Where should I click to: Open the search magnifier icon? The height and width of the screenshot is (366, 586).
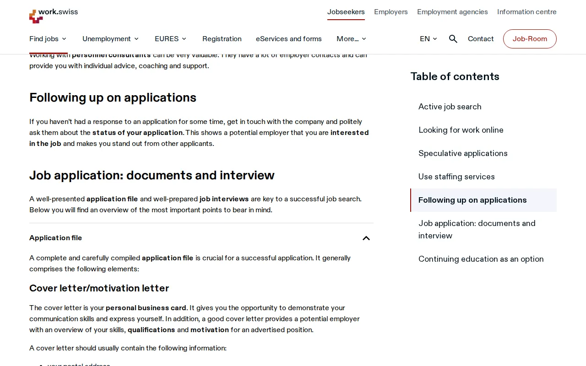[x=453, y=39]
